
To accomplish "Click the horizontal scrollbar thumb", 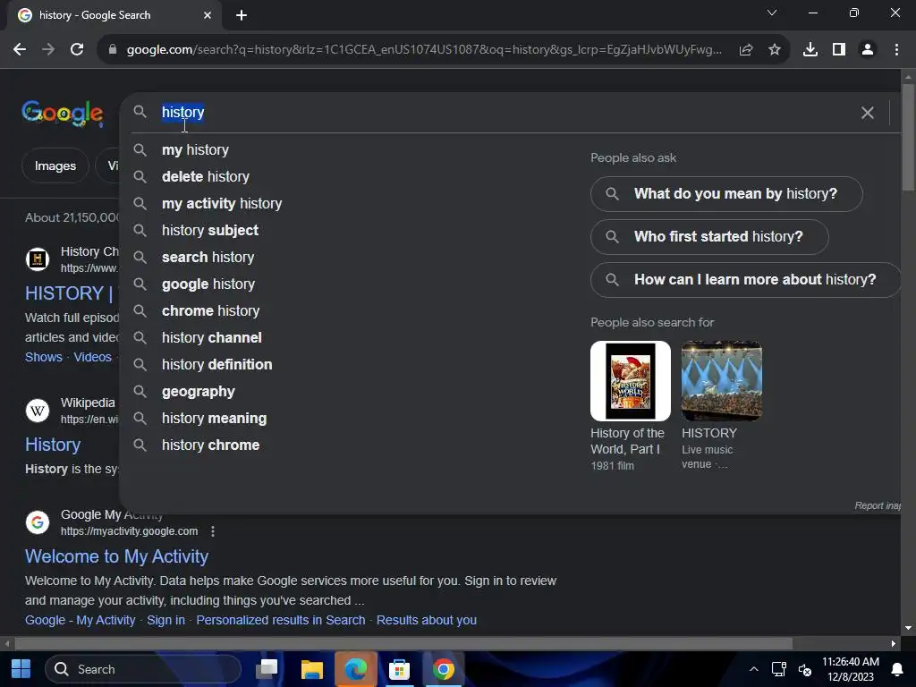I will [x=403, y=644].
